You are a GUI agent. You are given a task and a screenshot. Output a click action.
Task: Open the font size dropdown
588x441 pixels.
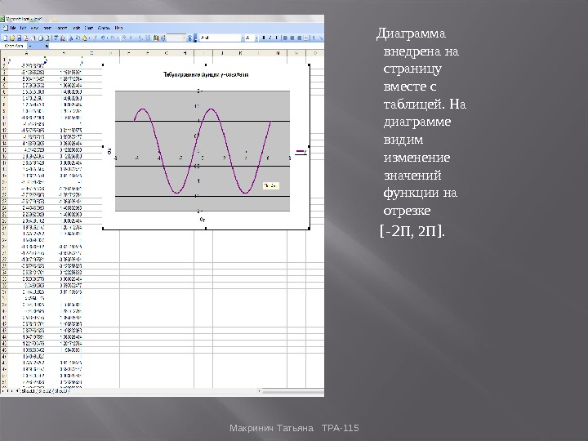coord(256,38)
